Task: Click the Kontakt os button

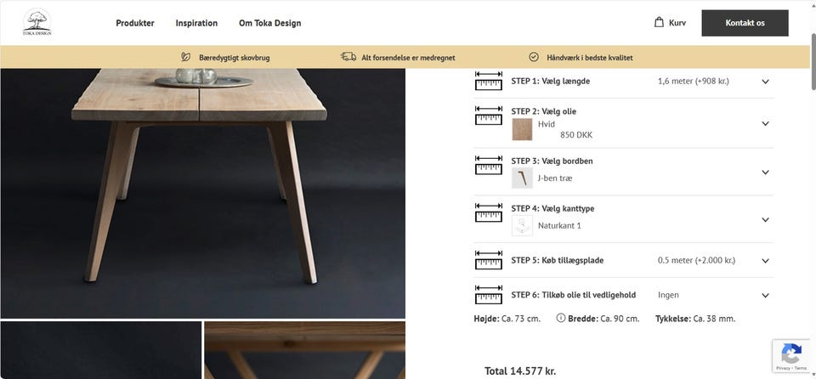Action: [x=745, y=23]
